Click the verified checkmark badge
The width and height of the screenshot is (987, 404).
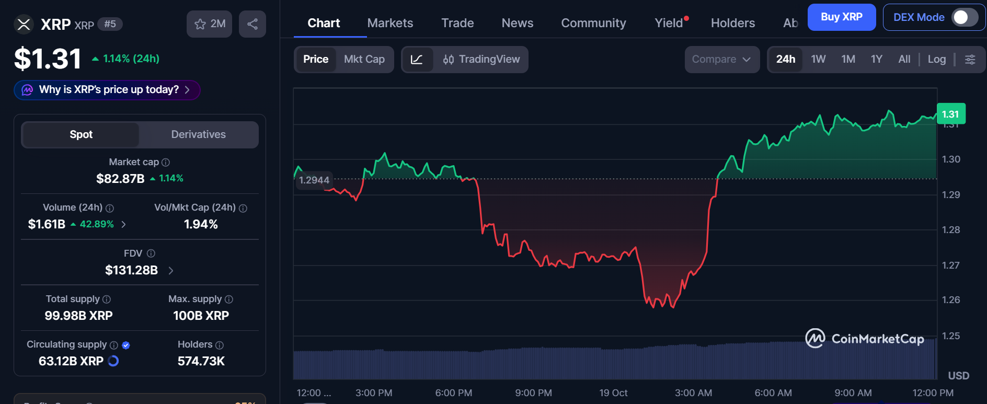coord(126,345)
